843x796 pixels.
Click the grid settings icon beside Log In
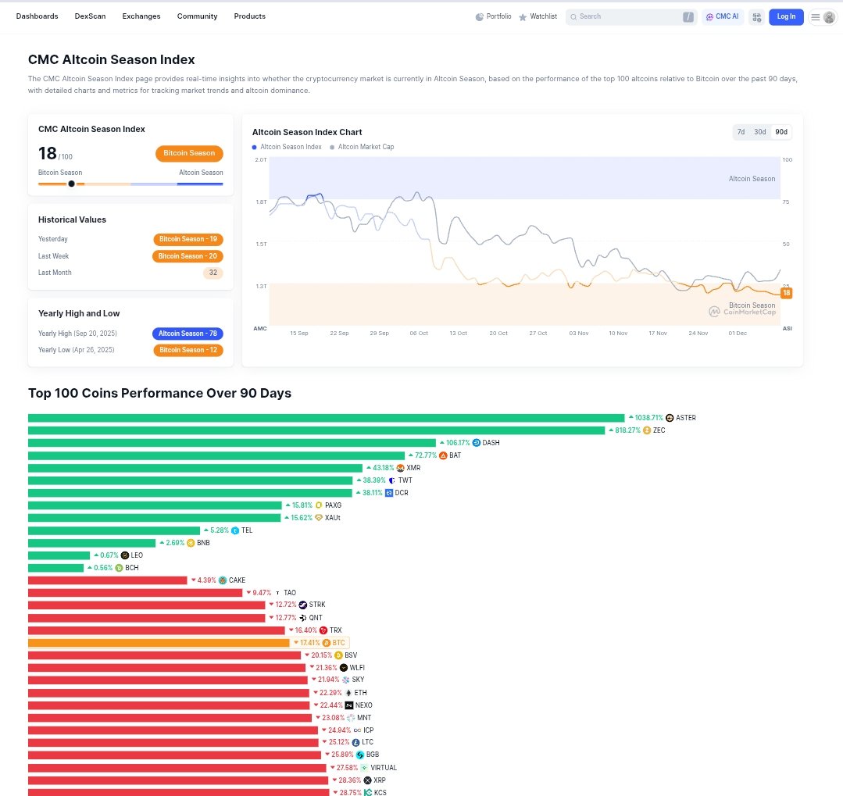pyautogui.click(x=756, y=17)
